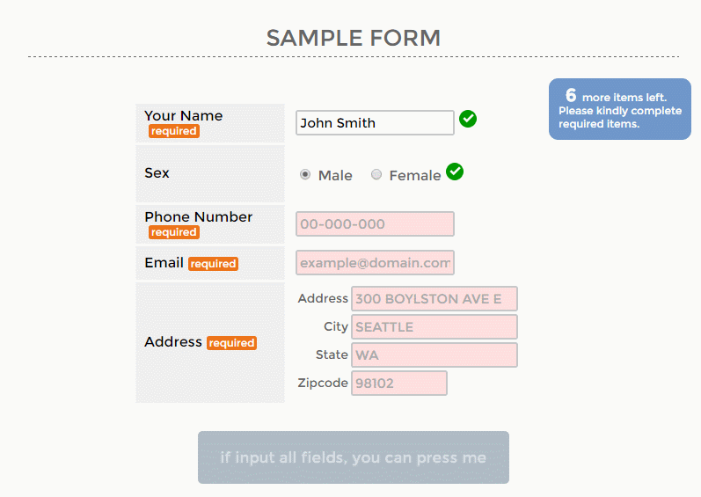This screenshot has height=497, width=701.
Task: Click the green checkmark beside Your Name
Action: pos(468,119)
